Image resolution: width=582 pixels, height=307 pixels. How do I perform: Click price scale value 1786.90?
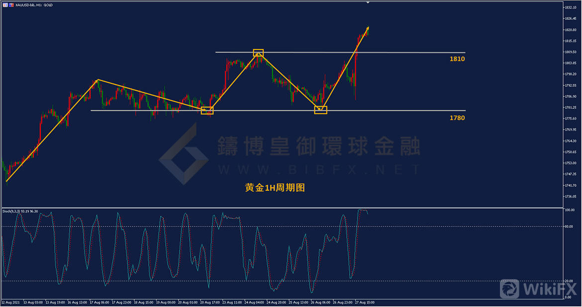point(570,96)
